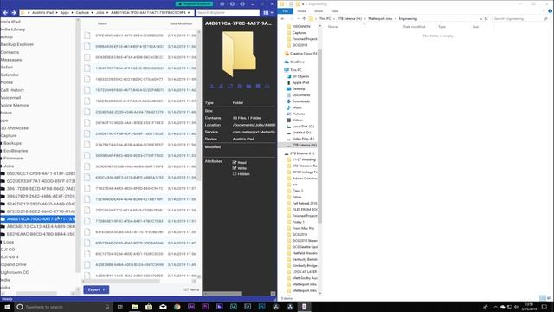This screenshot has height=312, width=554.
Task: Open 3D Showcase in the sidebar
Action: [x=15, y=128]
